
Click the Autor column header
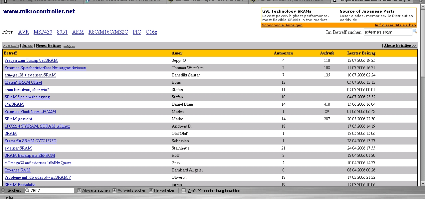(x=177, y=53)
